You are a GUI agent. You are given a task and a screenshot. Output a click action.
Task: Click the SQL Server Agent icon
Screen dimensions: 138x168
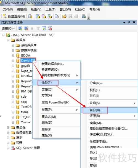(13, 148)
